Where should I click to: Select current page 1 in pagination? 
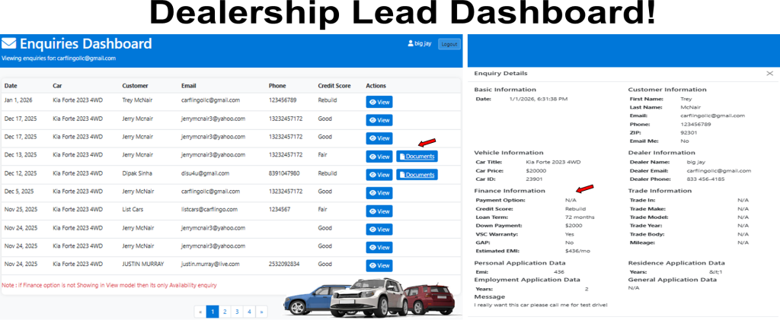(213, 311)
